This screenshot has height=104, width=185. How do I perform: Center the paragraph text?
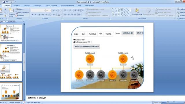[69, 14]
